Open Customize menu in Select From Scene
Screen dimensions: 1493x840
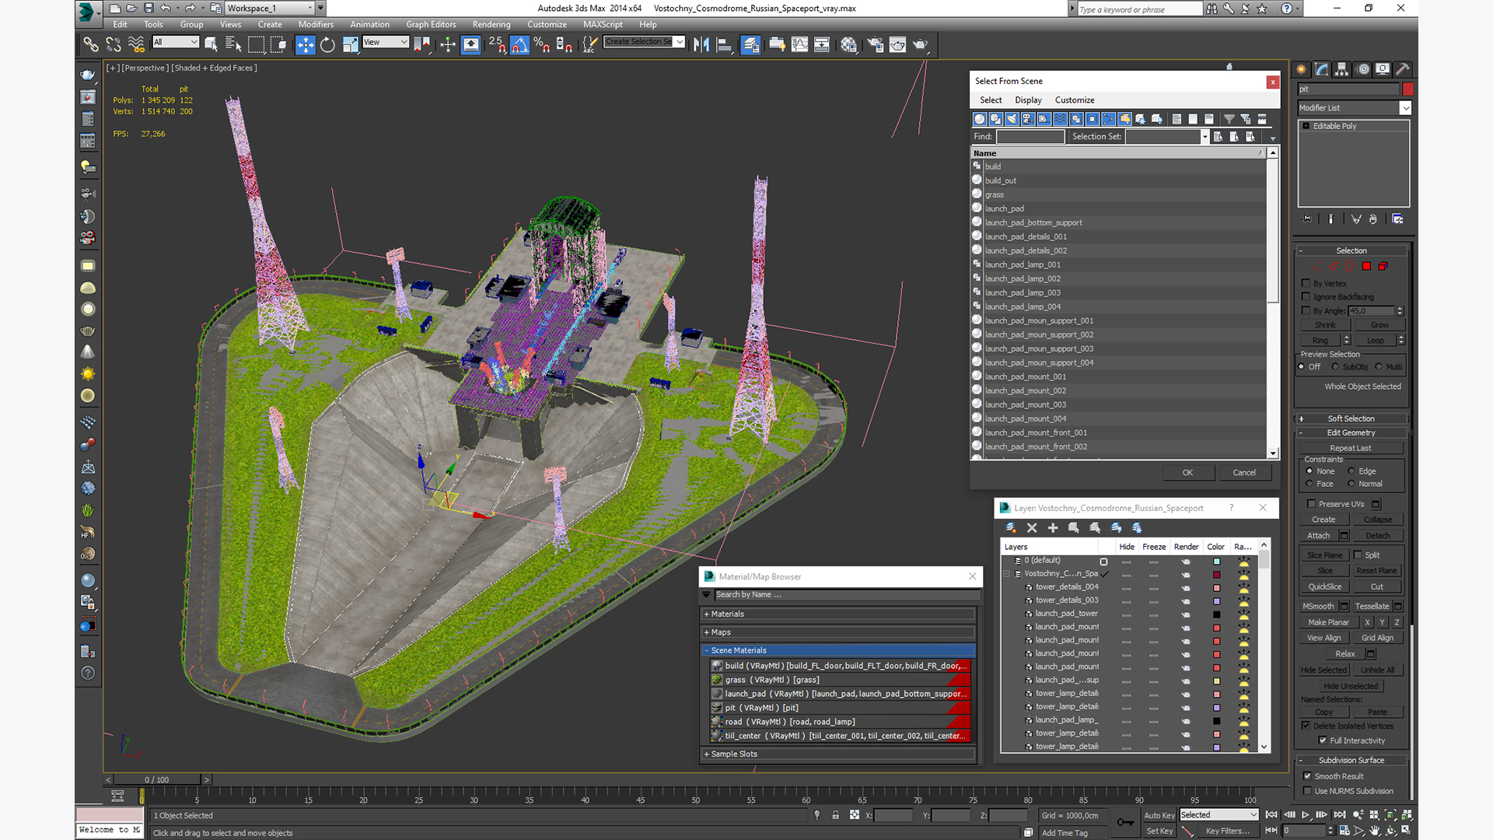point(1075,100)
